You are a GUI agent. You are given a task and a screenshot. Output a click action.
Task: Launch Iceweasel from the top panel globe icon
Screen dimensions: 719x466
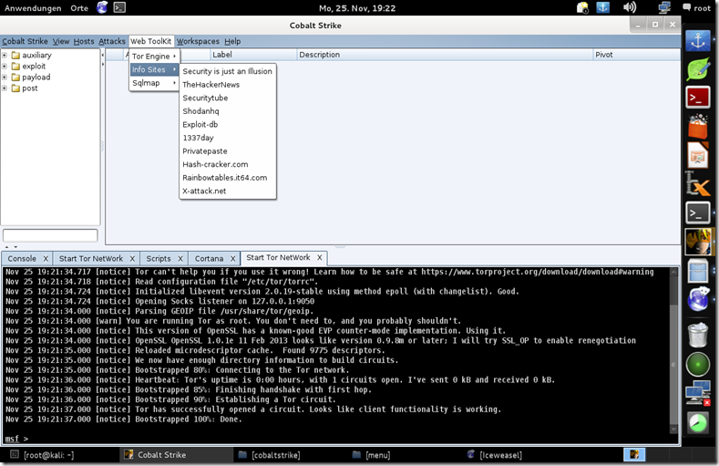pyautogui.click(x=101, y=8)
